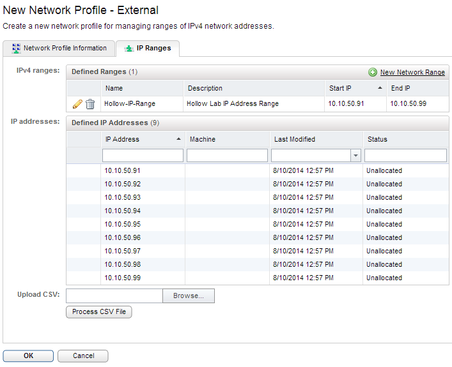The width and height of the screenshot is (452, 367).
Task: Click the New Network Range link
Action: 412,73
